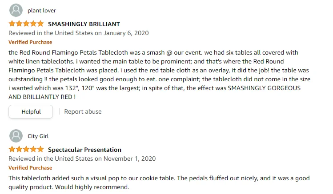Mark plant lover's review as Helpful
This screenshot has height=194, width=333.
point(31,111)
